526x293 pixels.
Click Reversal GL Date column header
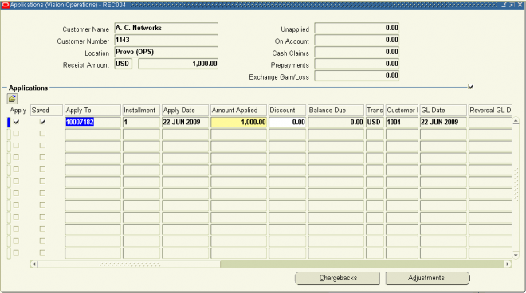(x=490, y=111)
